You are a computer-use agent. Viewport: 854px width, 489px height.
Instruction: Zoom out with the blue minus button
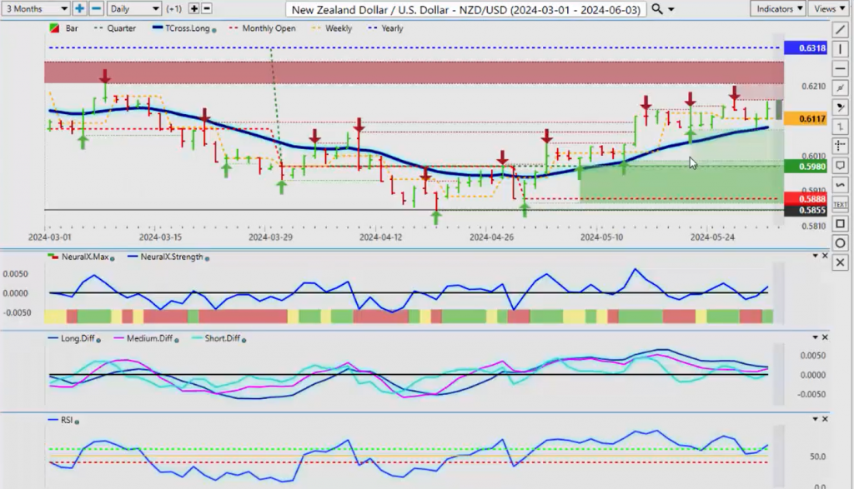96,8
